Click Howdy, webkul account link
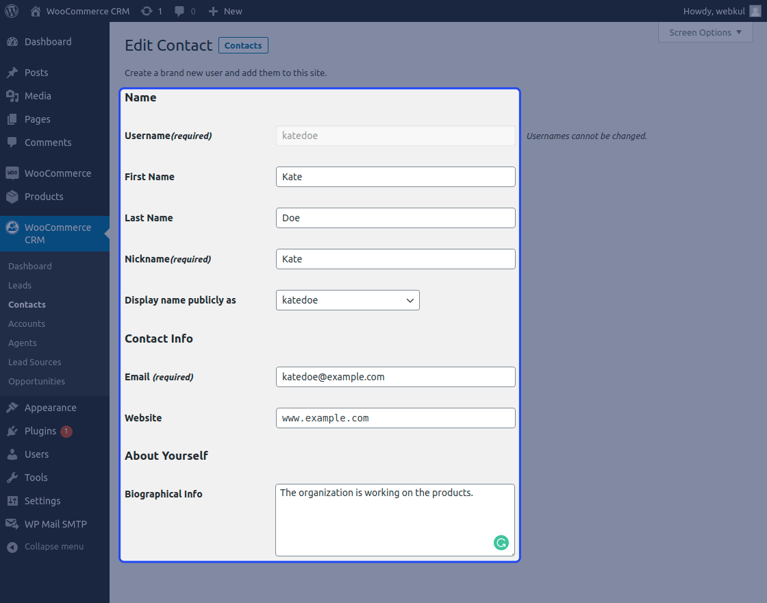This screenshot has height=603, width=767. (714, 11)
